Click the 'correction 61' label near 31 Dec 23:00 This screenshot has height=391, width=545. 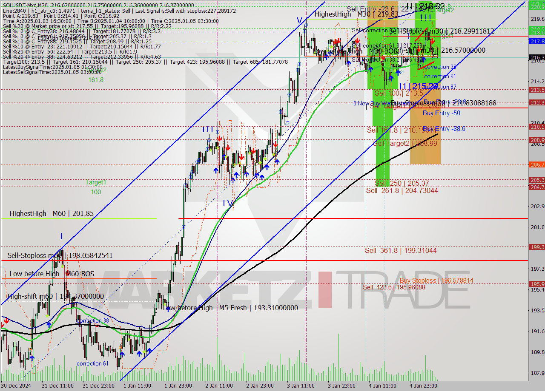(x=92, y=363)
